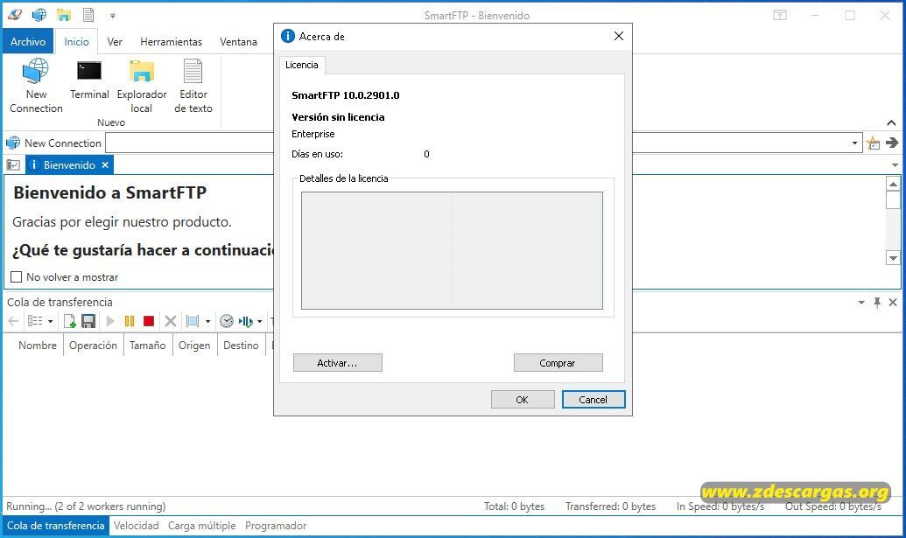
Task: Confirm the dialog with OK
Action: pyautogui.click(x=523, y=400)
